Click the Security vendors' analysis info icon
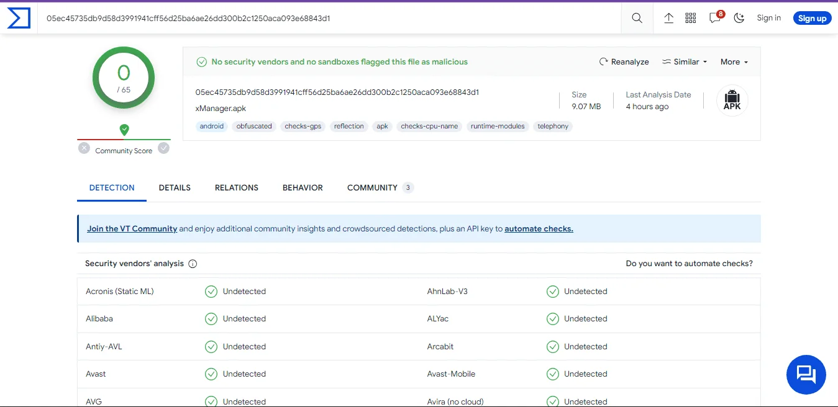838x407 pixels. pyautogui.click(x=193, y=264)
